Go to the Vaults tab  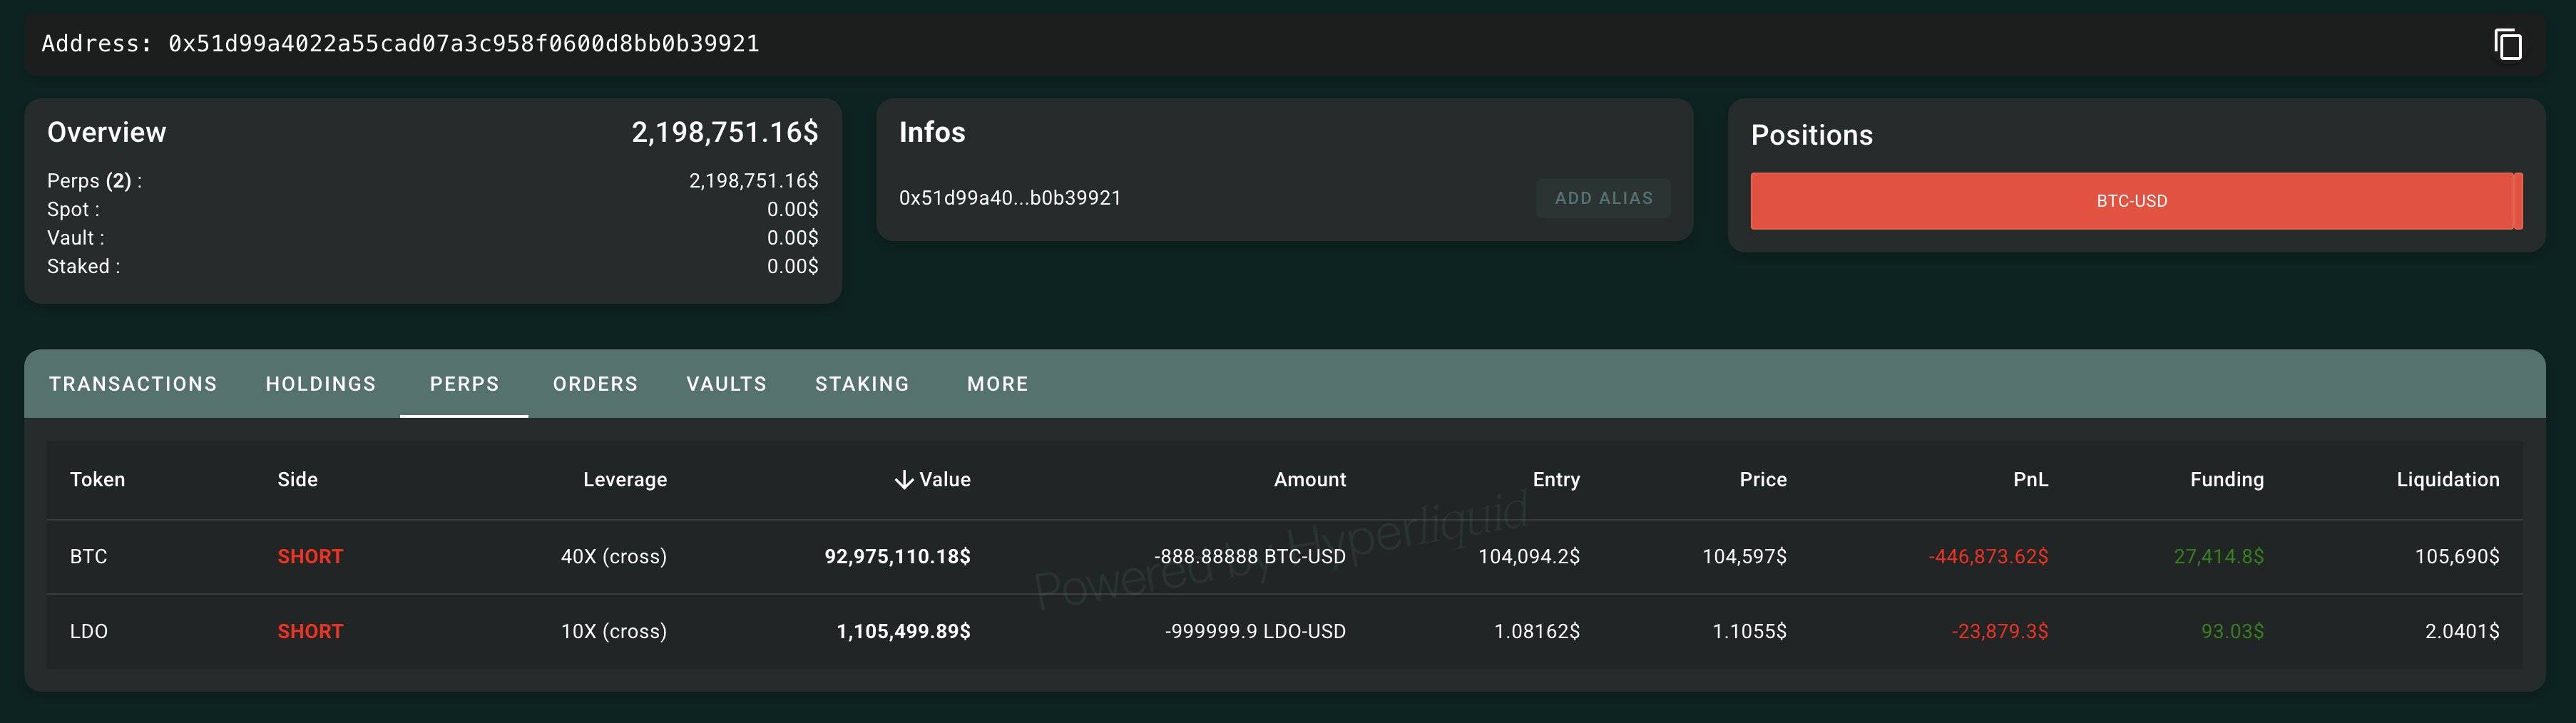(726, 384)
